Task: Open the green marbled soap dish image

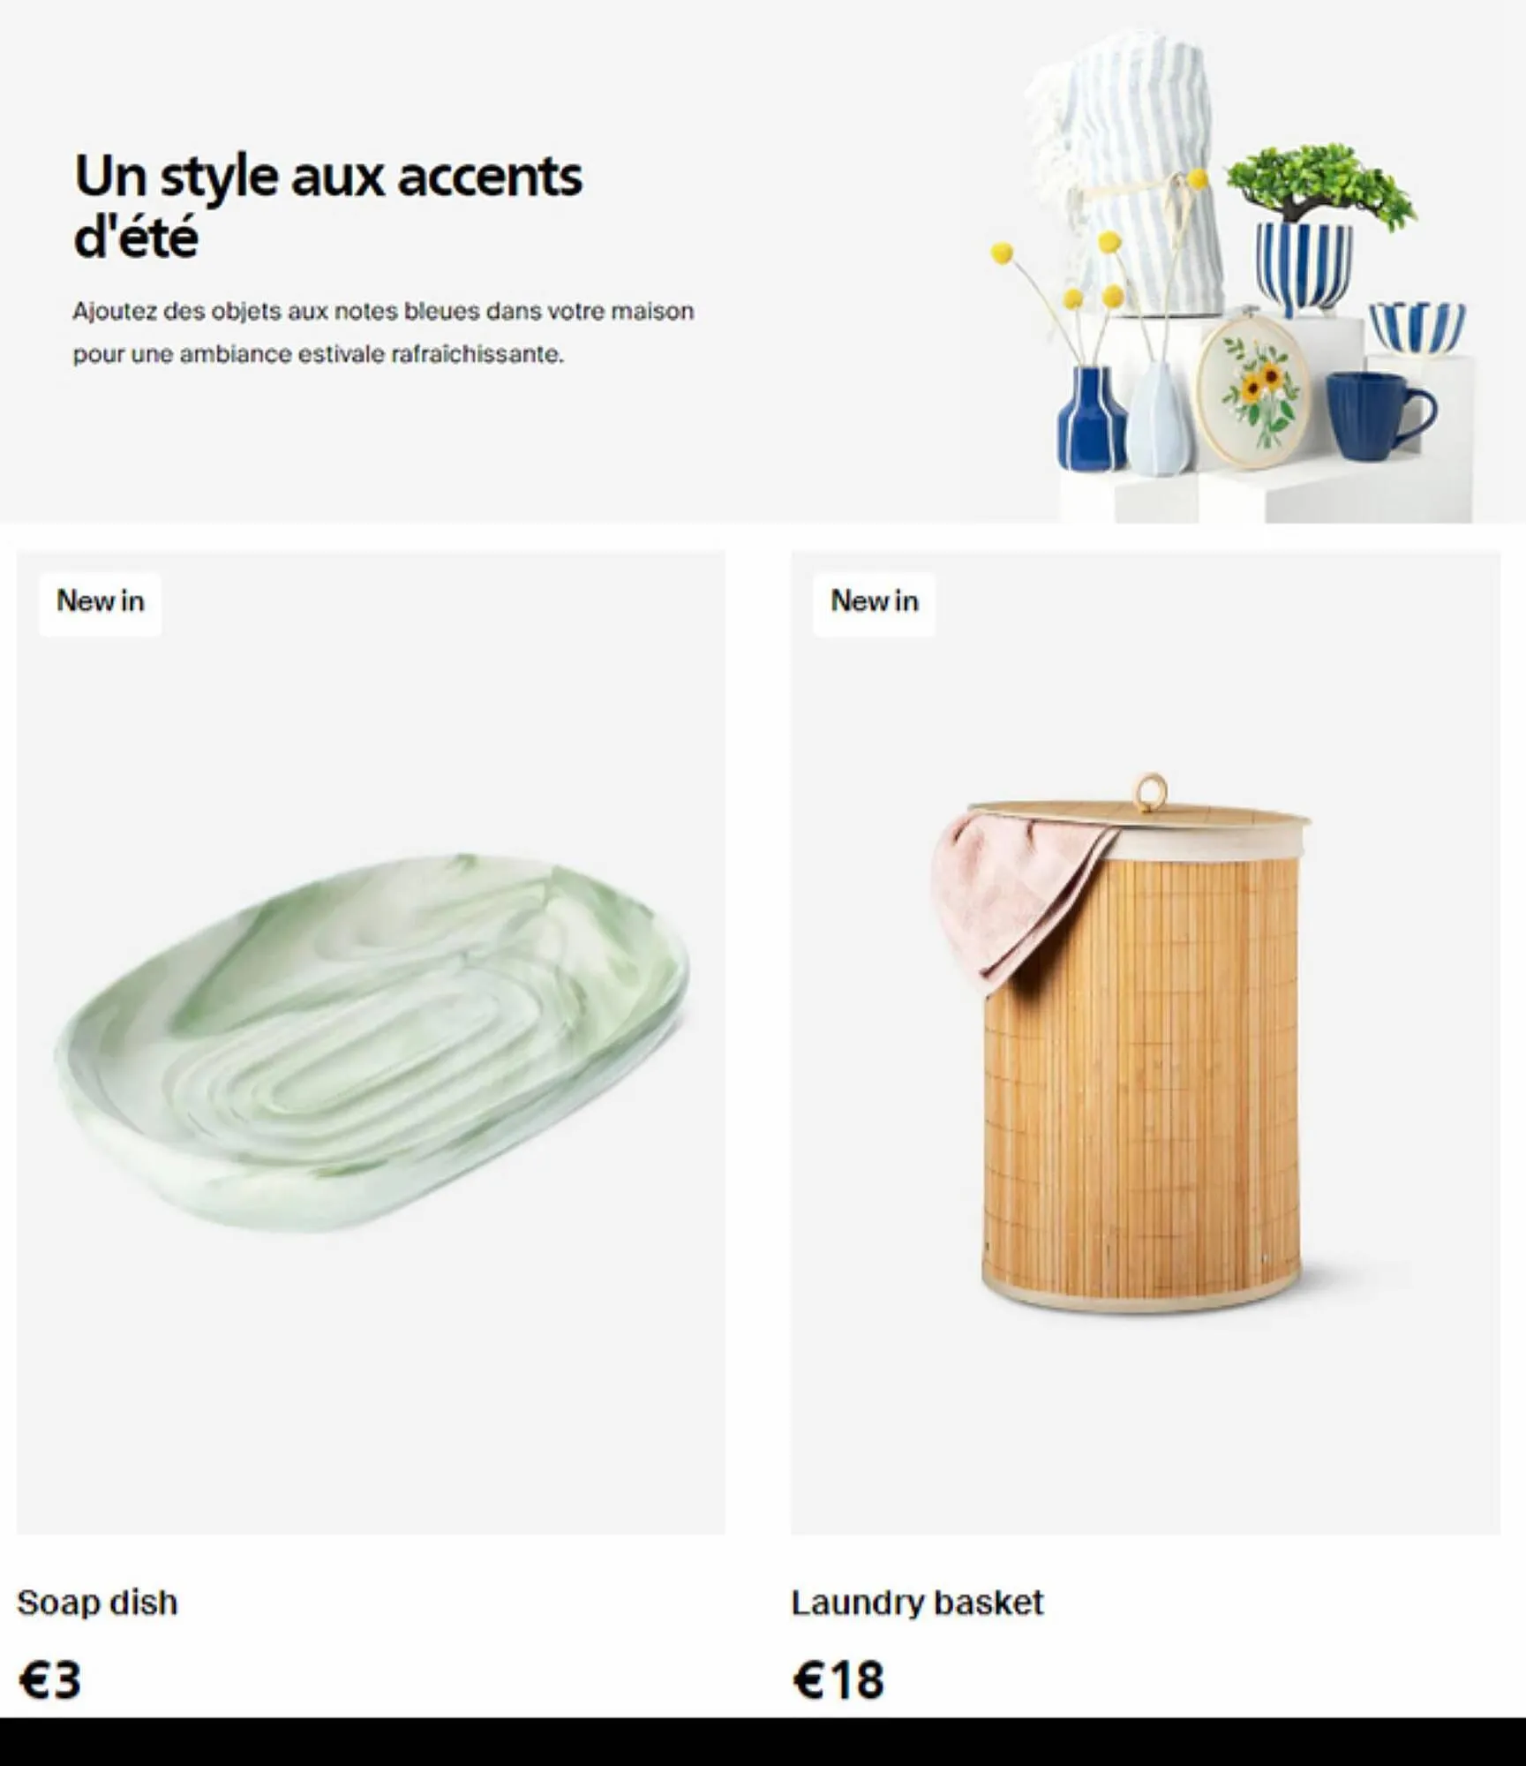Action: point(372,1043)
